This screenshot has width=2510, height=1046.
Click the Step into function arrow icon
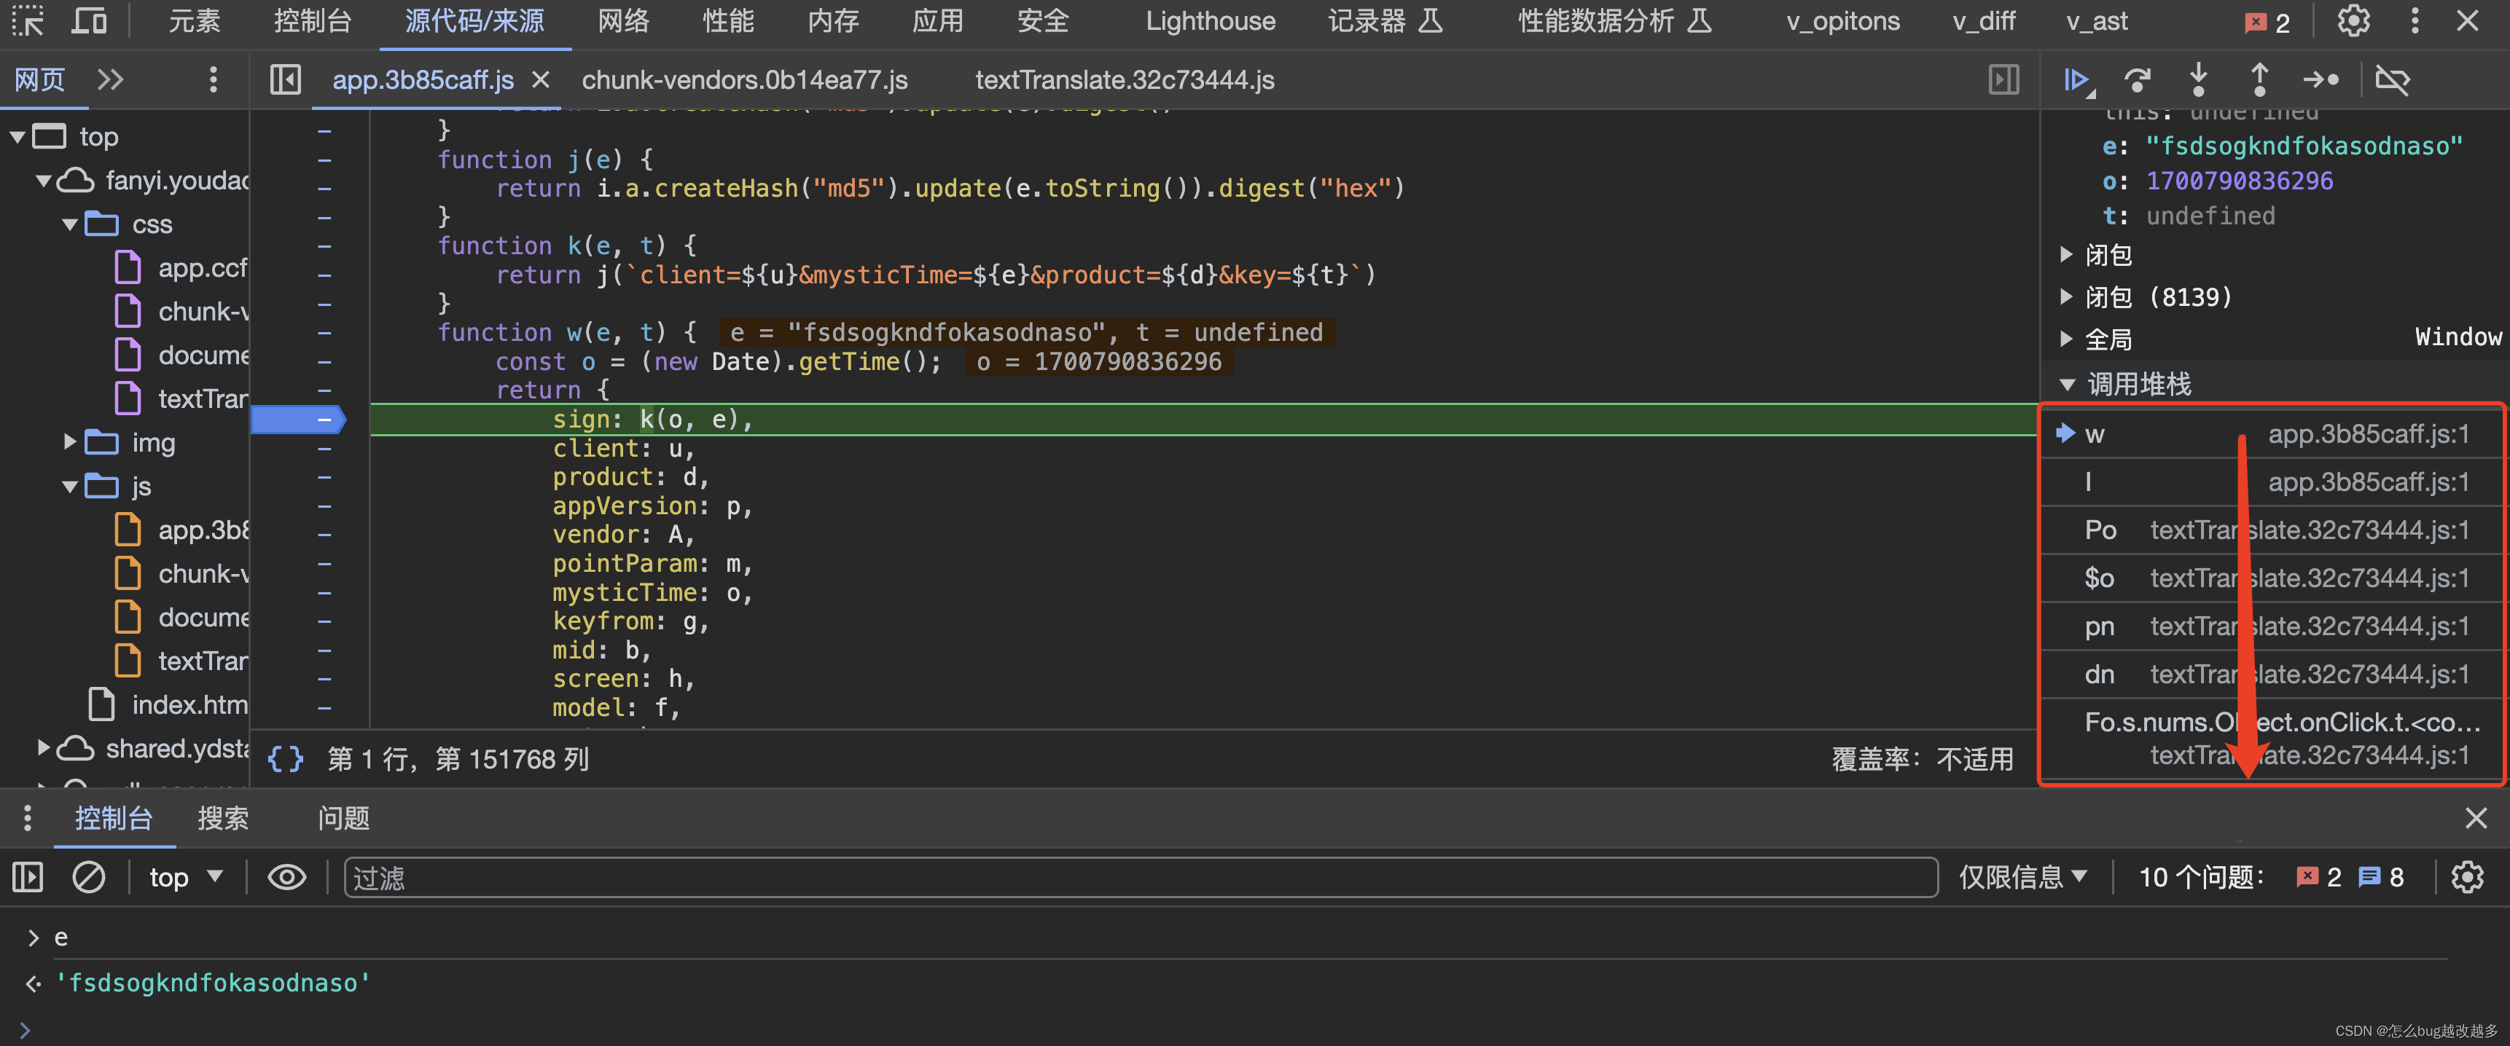pos(2198,80)
